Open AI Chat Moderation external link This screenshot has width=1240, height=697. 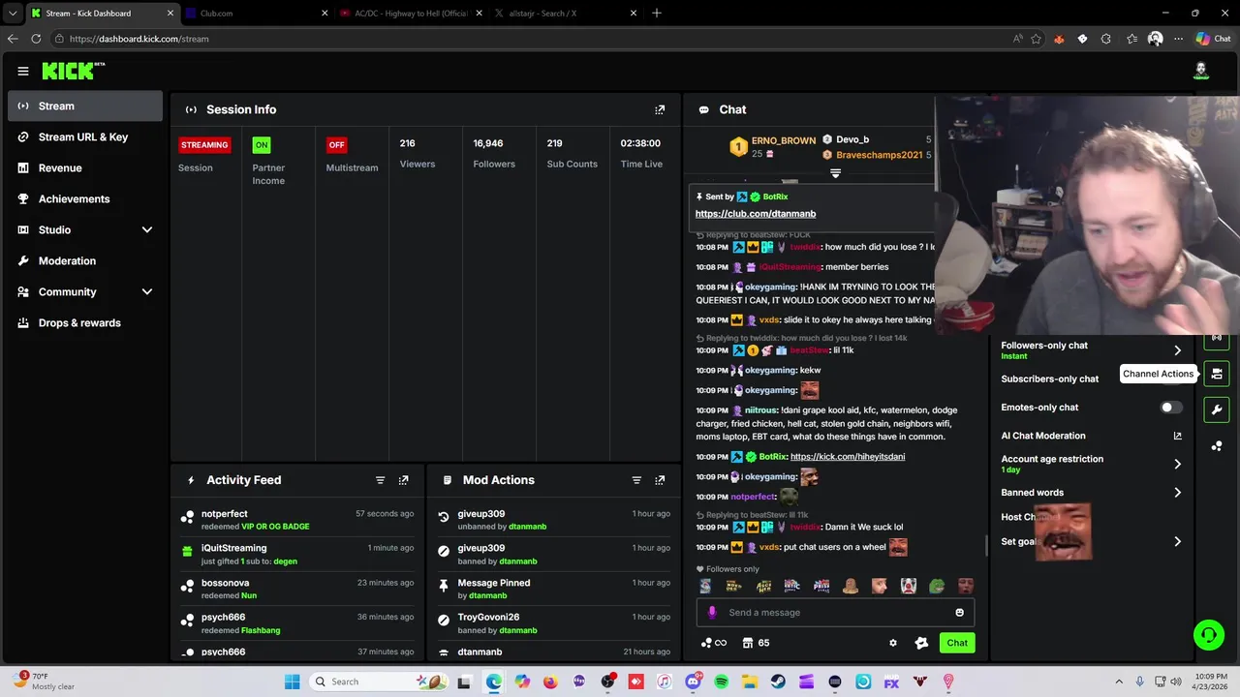1178,436
